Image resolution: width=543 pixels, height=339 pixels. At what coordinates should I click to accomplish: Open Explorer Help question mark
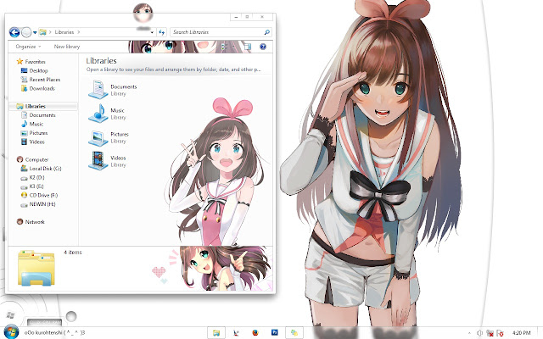263,47
